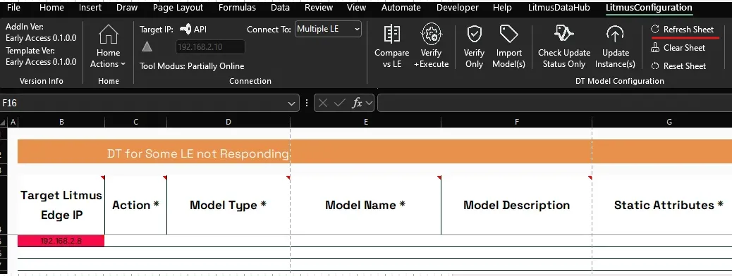
Task: Click the Target Litmus Edge IP header
Action: tap(61, 205)
